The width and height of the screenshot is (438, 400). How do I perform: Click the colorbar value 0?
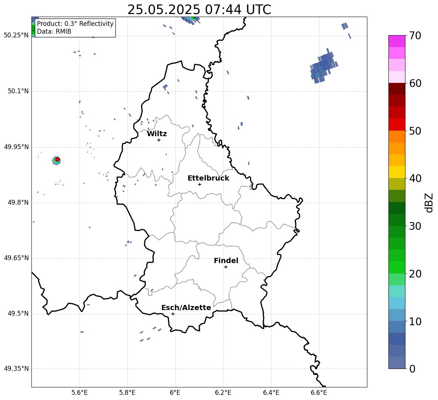pos(412,369)
